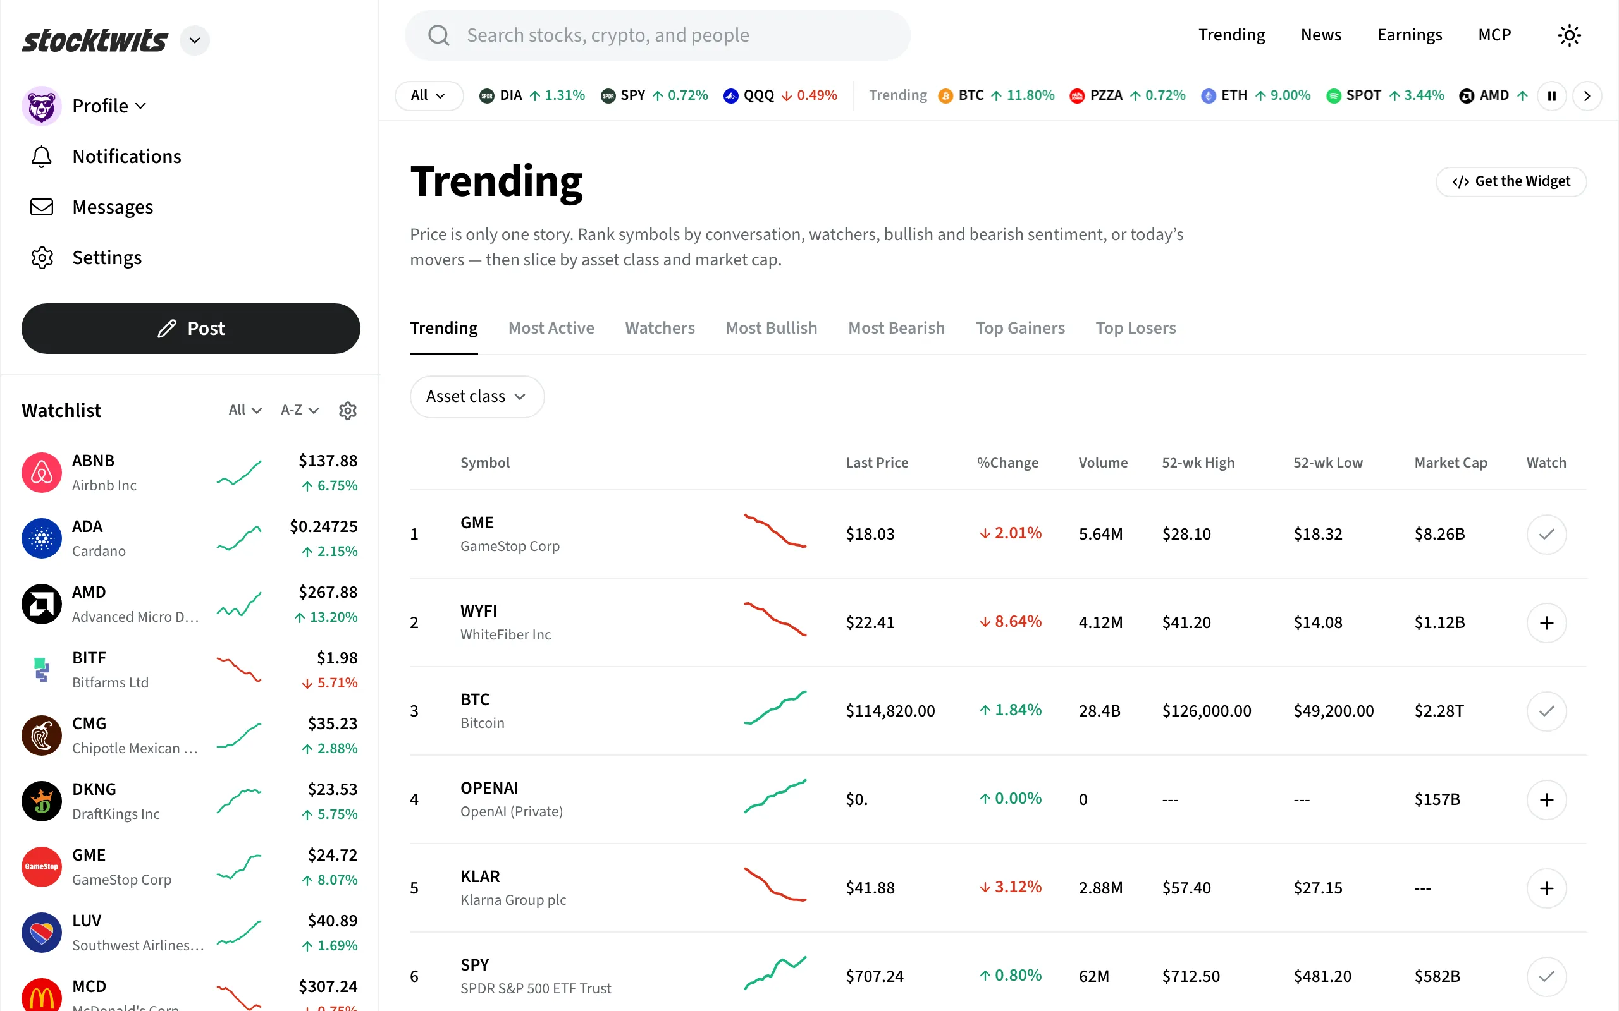Screen dimensions: 1619x1011
Task: Click the profile bear avatar
Action: coord(42,106)
